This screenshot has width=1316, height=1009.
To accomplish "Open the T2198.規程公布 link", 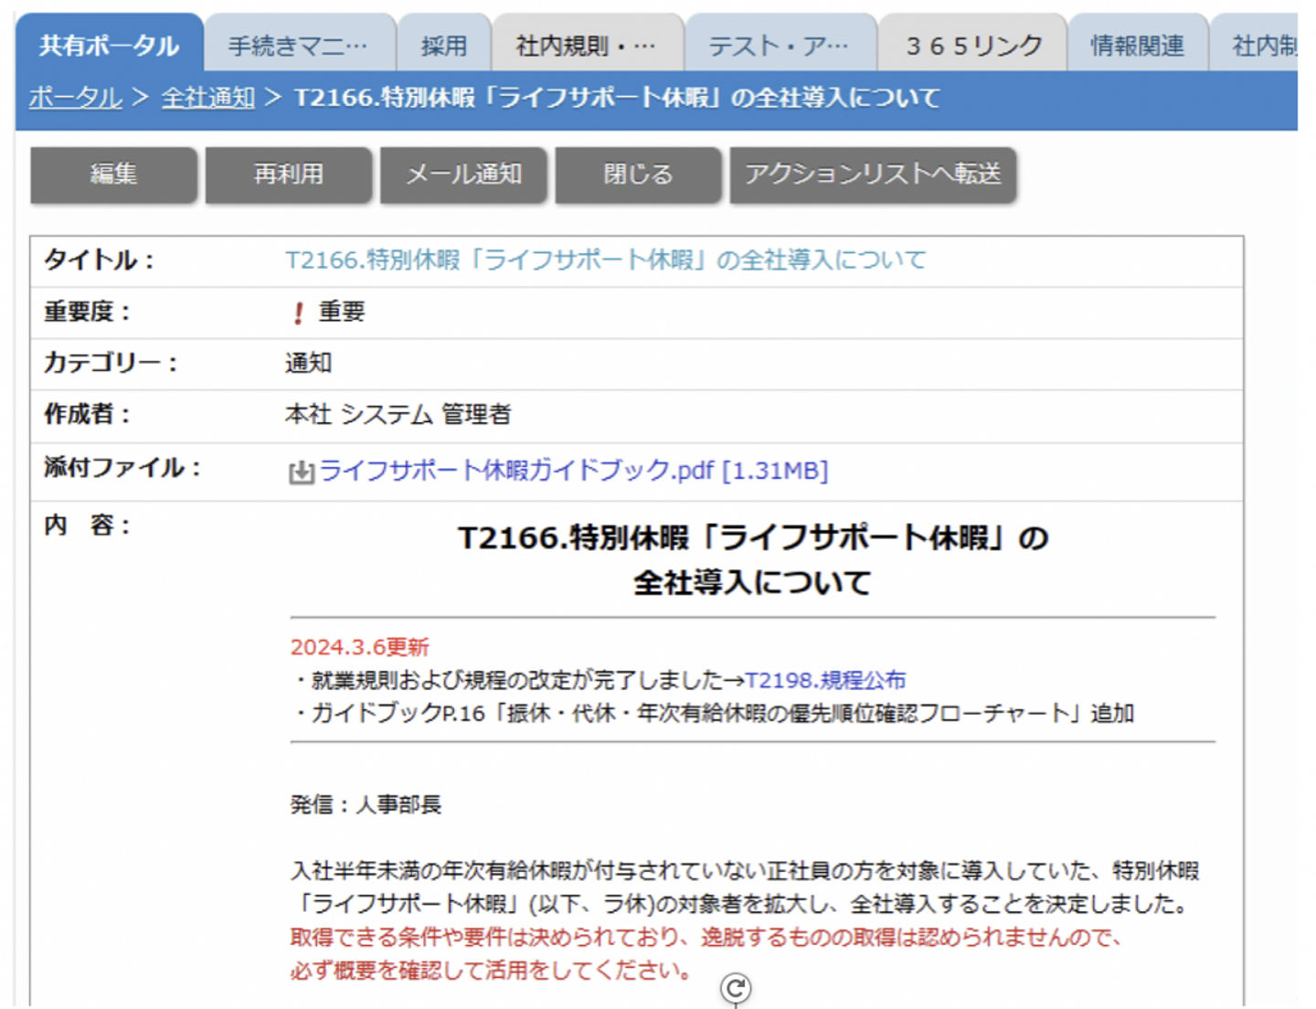I will pyautogui.click(x=825, y=680).
